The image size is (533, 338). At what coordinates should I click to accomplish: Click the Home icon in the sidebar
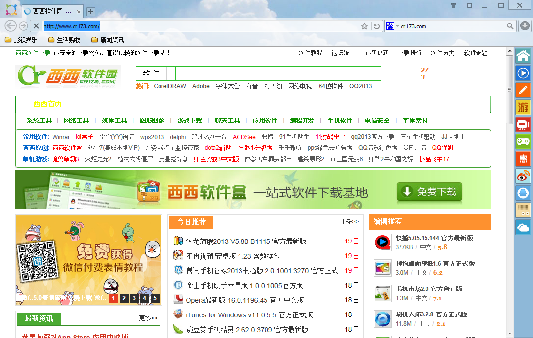(523, 56)
